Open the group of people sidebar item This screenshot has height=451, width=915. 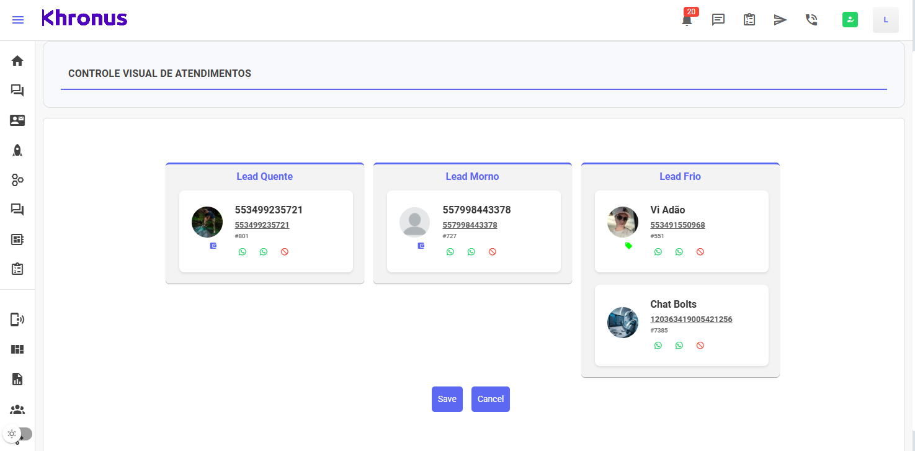tap(17, 409)
